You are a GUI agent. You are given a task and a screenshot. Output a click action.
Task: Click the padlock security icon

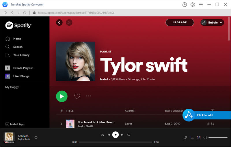click(34, 13)
